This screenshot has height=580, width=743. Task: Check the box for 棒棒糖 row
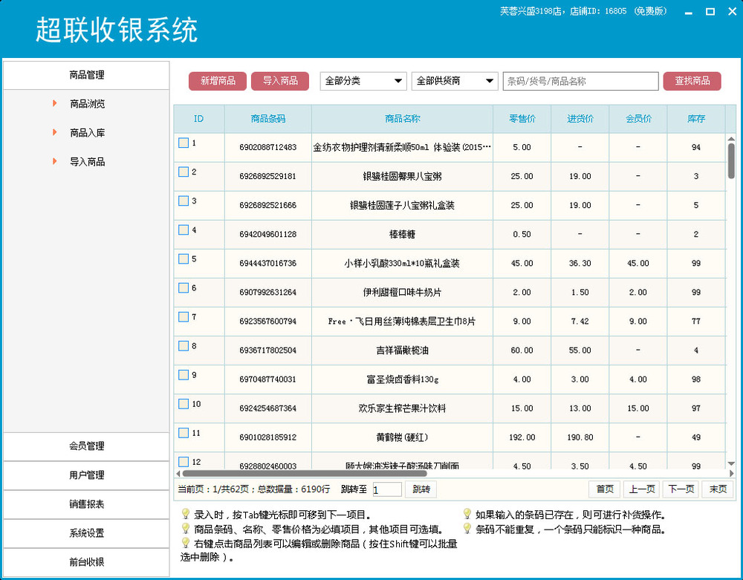(184, 229)
